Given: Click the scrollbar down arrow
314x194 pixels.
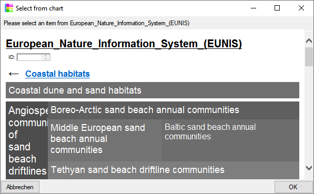Looking at the screenshot, I should pyautogui.click(x=309, y=168).
